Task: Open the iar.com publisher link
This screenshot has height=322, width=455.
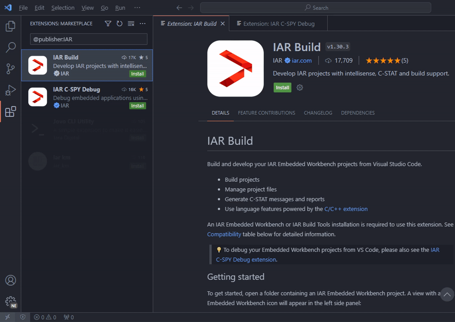Action: pyautogui.click(x=302, y=60)
